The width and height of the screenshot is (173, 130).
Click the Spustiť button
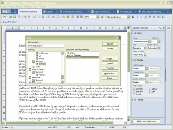coord(110,44)
